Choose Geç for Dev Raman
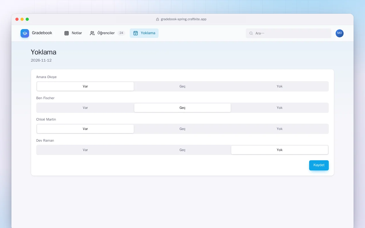365x228 pixels. 182,150
